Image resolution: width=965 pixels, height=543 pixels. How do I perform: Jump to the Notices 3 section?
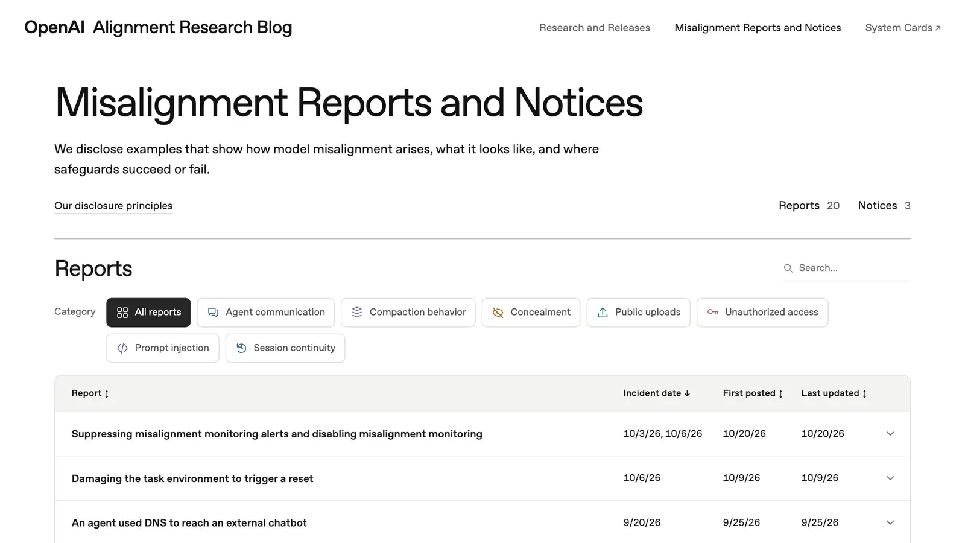884,206
